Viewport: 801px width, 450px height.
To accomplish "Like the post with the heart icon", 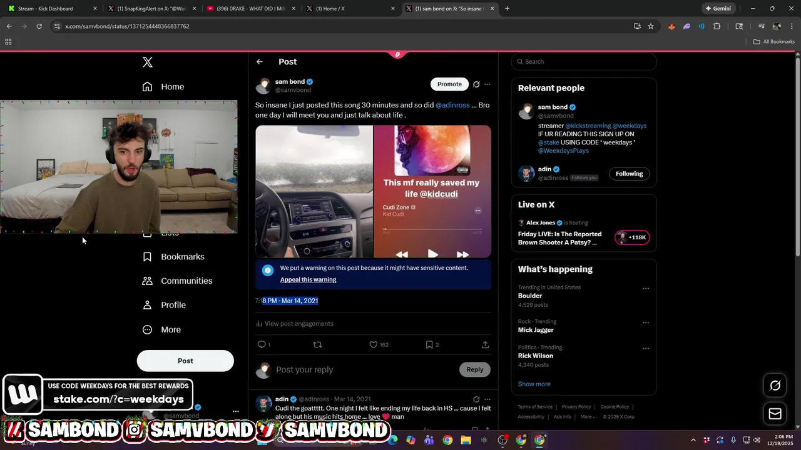I will (374, 344).
